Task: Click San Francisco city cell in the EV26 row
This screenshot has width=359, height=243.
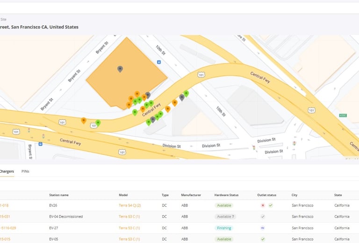Action: [x=302, y=205]
